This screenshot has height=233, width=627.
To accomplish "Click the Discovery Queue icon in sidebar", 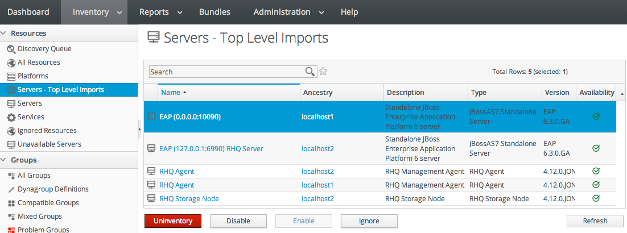I will pos(11,49).
